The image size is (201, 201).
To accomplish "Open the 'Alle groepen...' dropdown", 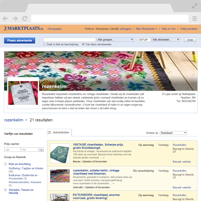I will (115, 40).
